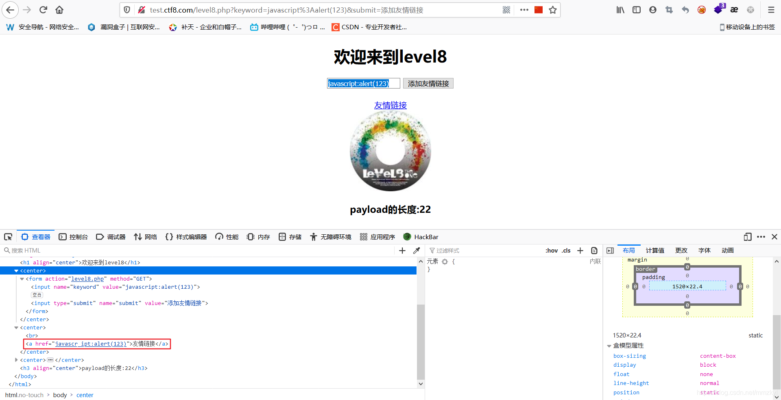Activate the element picker tool

tap(8, 237)
